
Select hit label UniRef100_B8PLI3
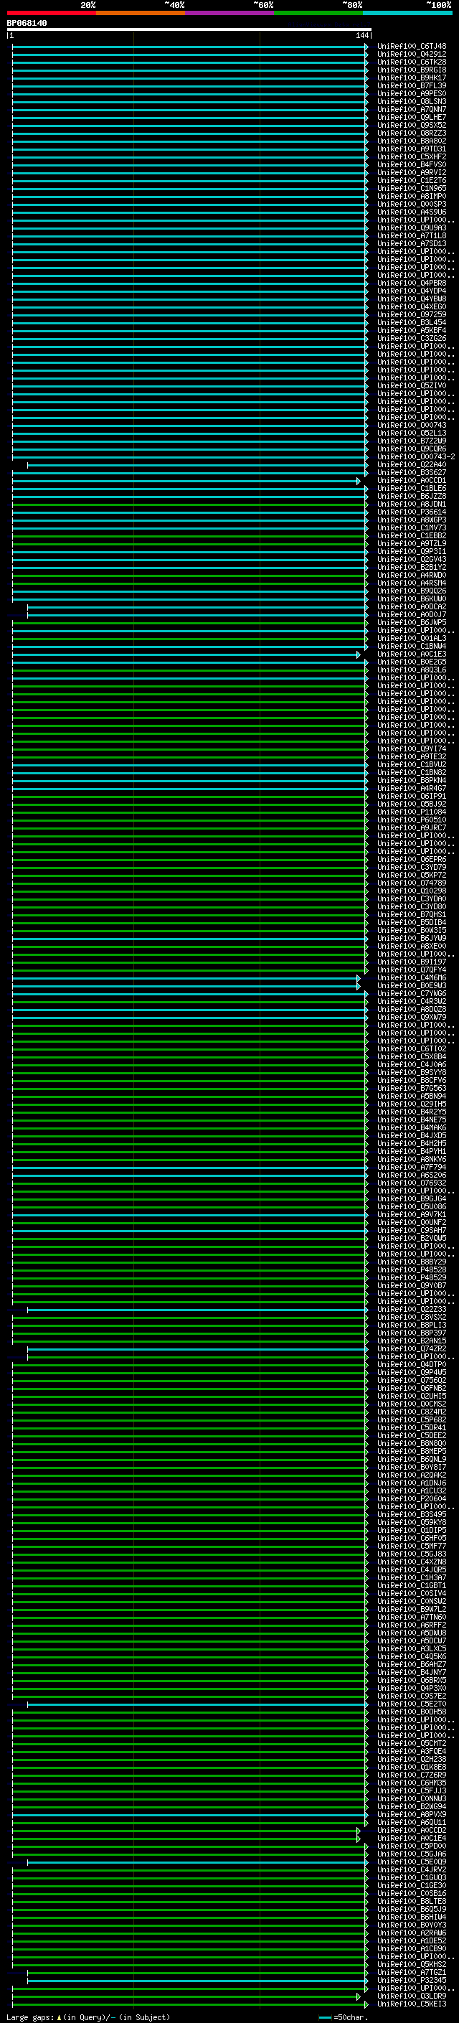tap(411, 1325)
